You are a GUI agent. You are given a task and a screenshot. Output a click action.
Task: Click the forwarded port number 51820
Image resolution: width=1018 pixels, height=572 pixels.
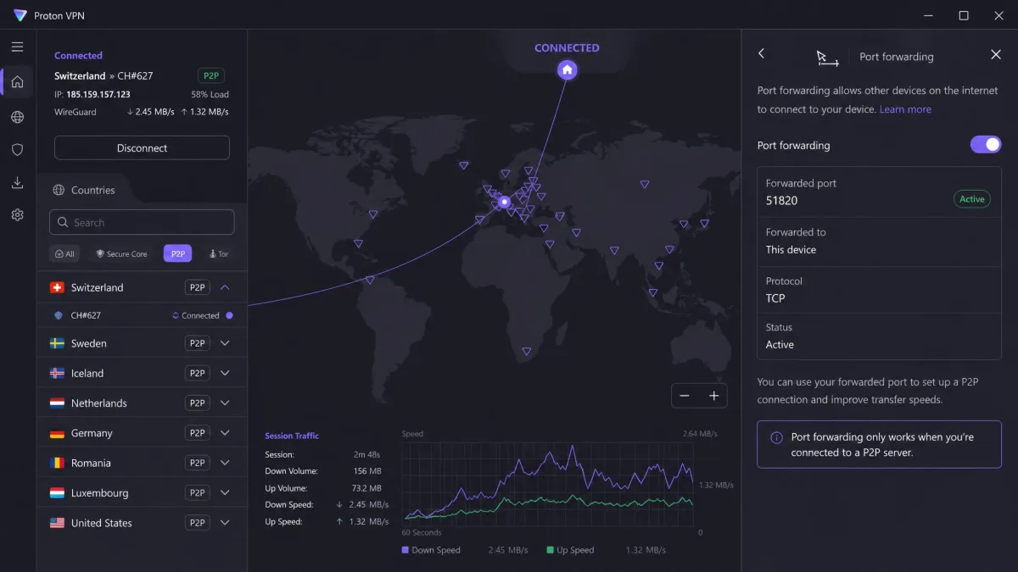click(782, 201)
